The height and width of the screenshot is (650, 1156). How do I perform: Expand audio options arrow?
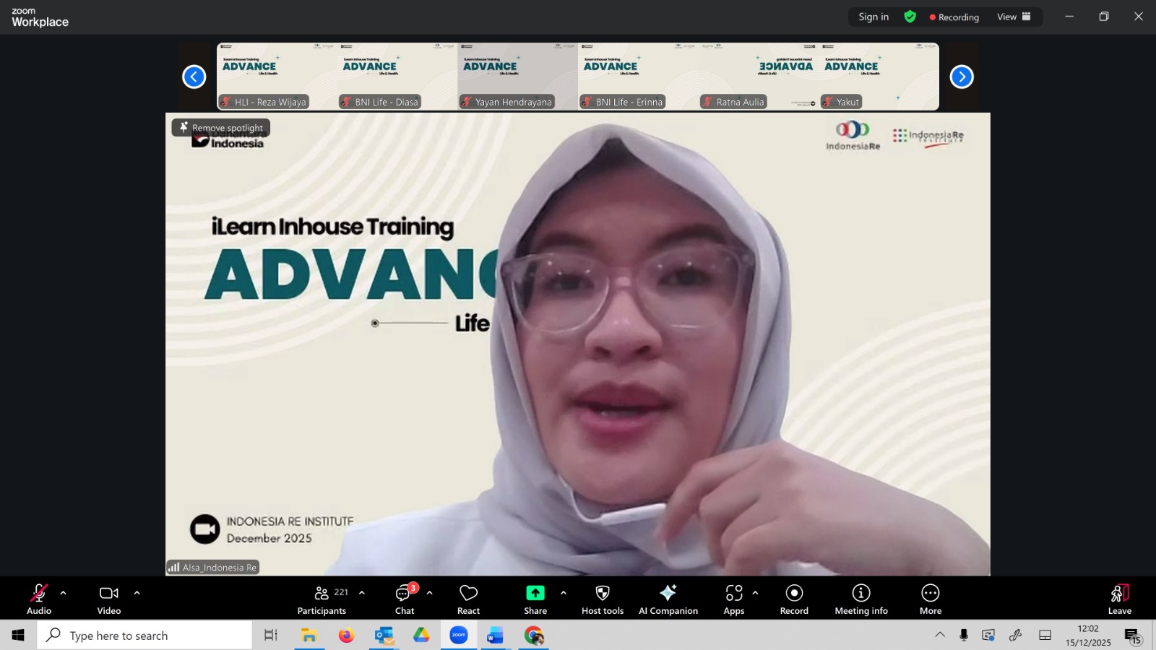tap(64, 593)
